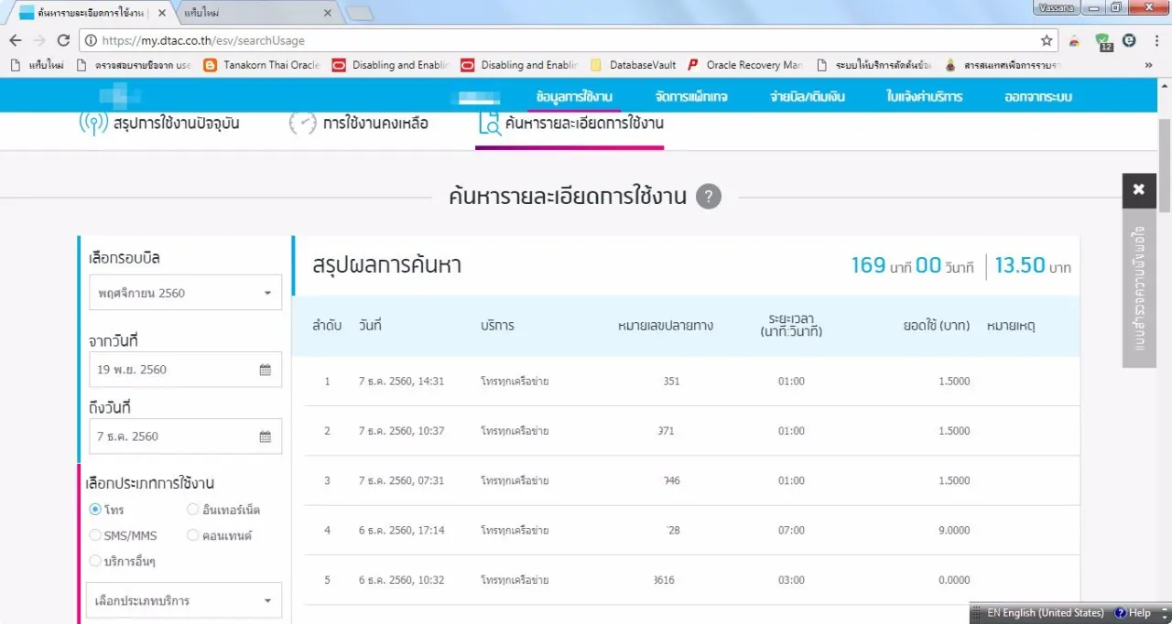Open the เลือกประเภทบริการ dropdown

point(184,601)
